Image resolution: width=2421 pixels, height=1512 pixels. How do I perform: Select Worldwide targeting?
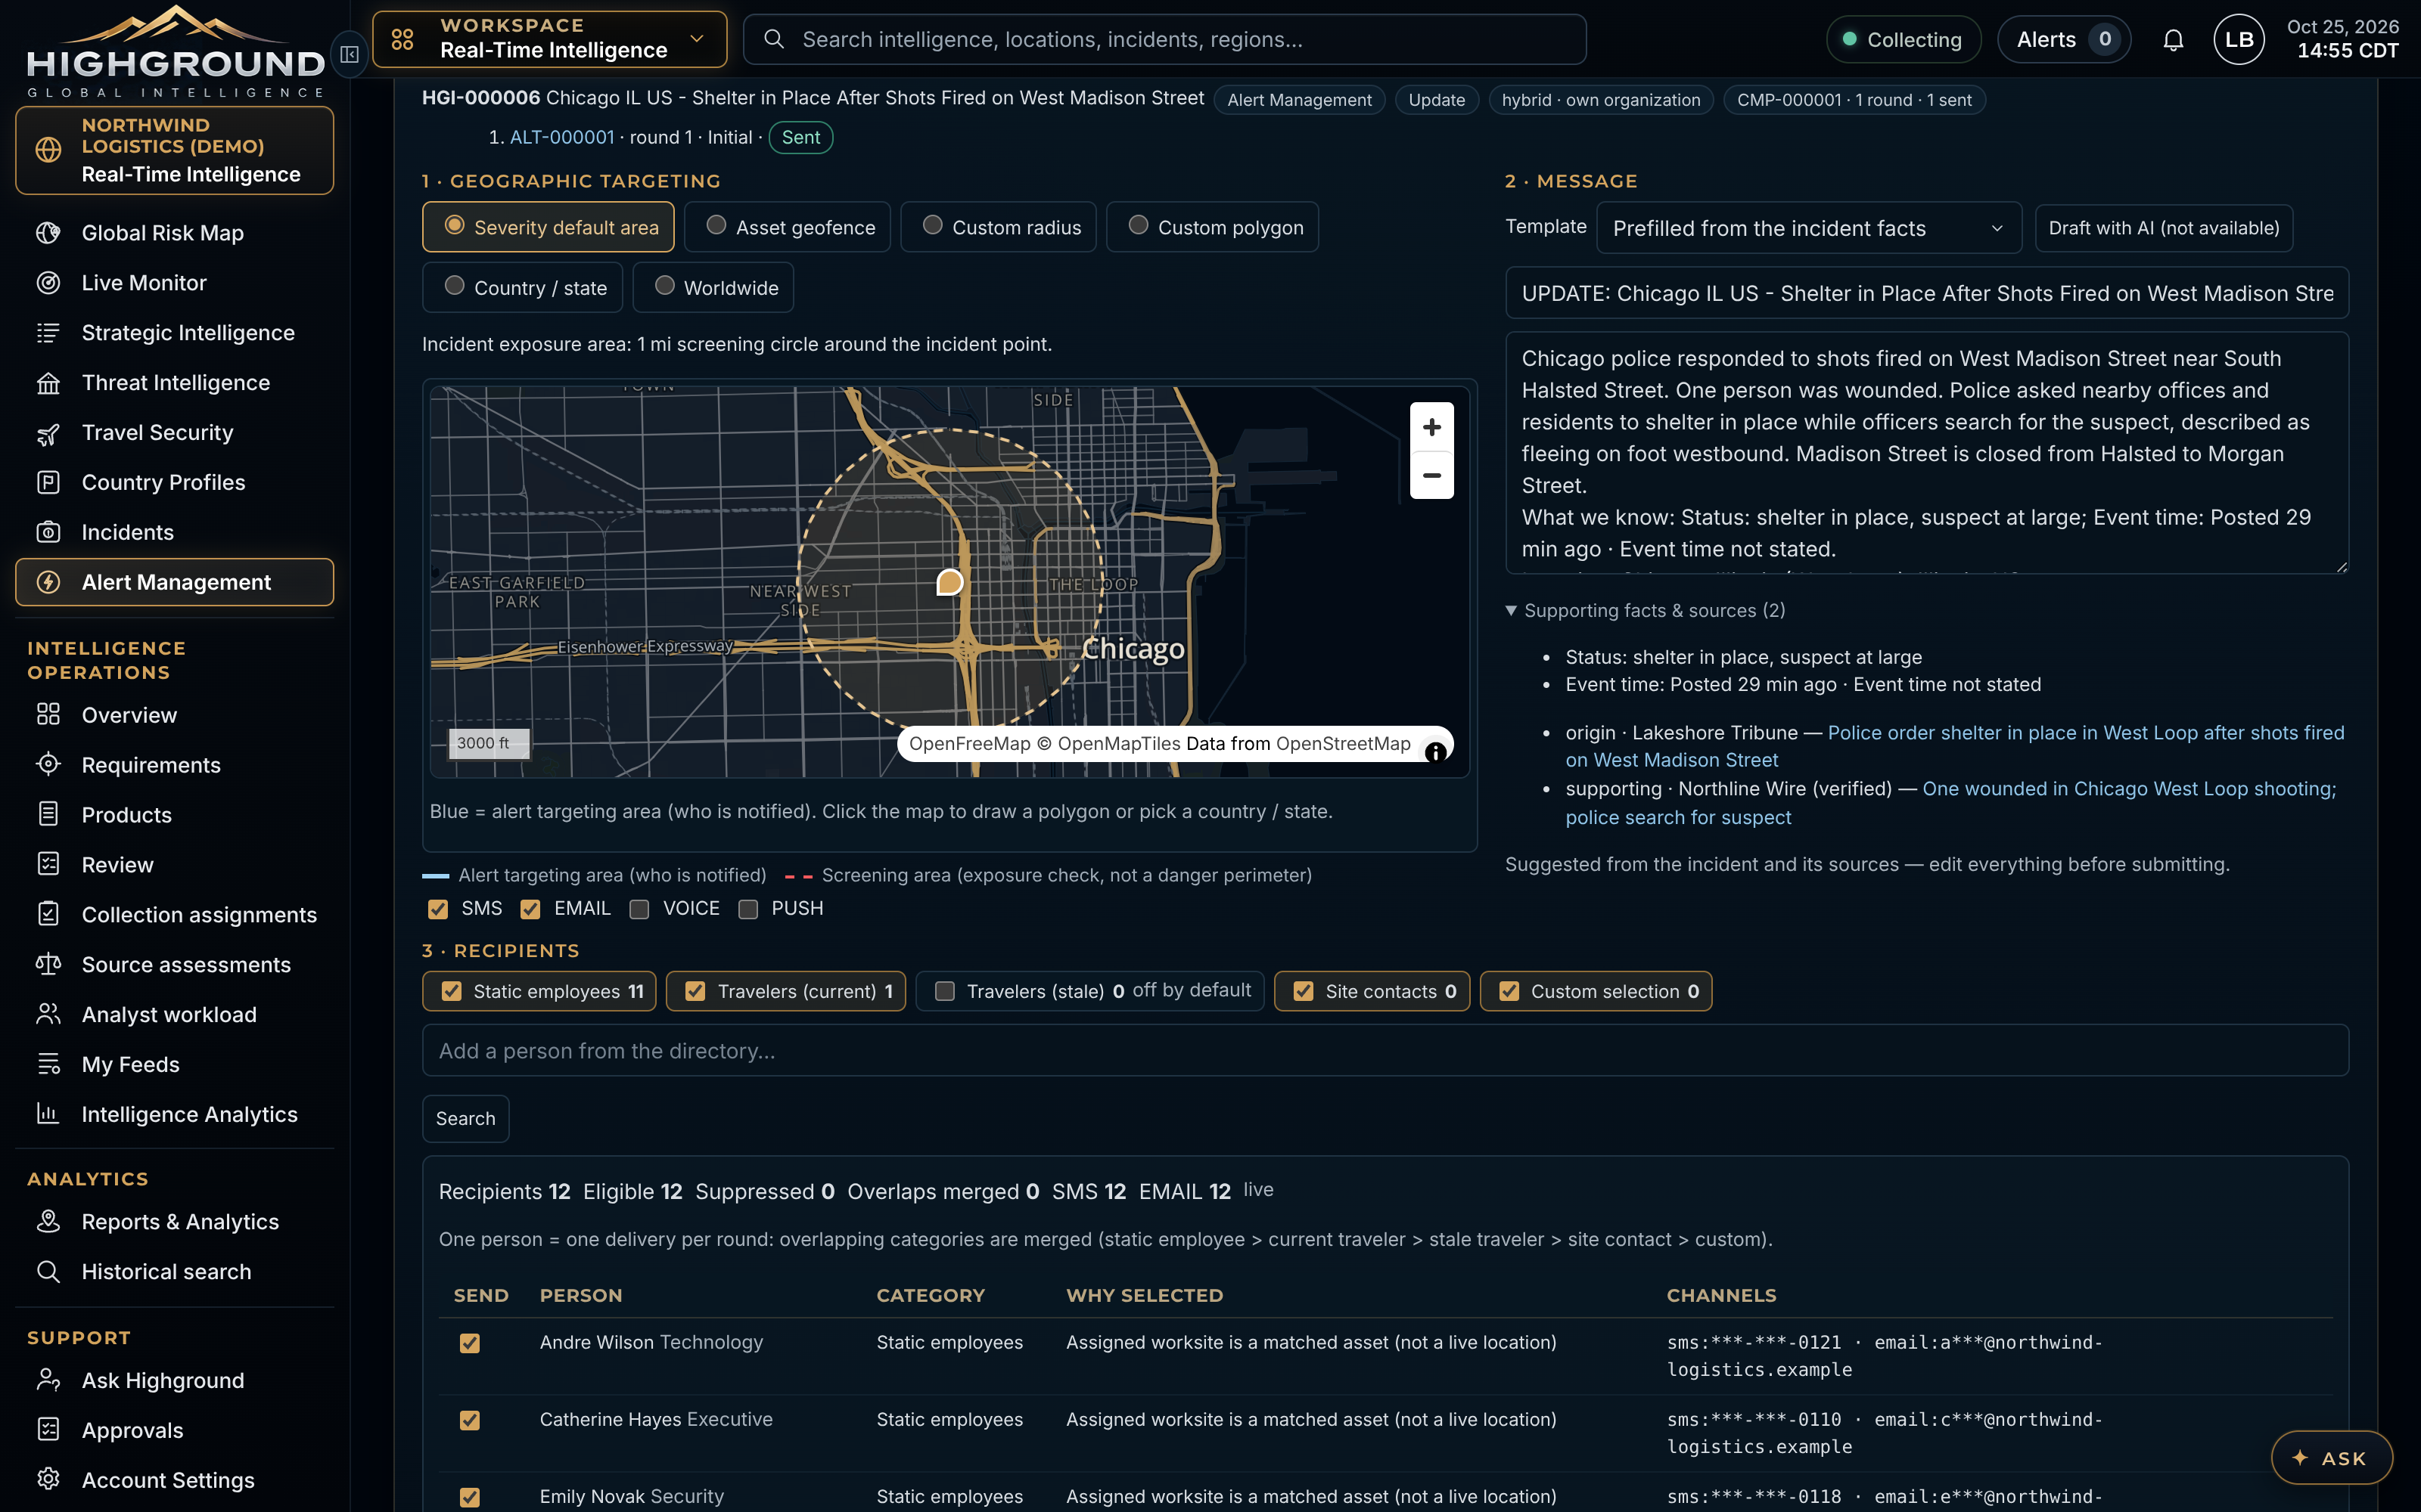pyautogui.click(x=713, y=287)
